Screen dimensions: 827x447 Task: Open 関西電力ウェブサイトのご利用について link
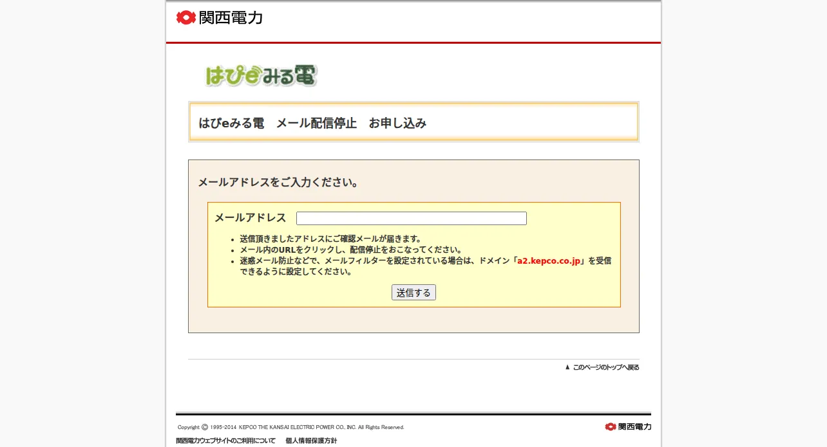pos(226,441)
